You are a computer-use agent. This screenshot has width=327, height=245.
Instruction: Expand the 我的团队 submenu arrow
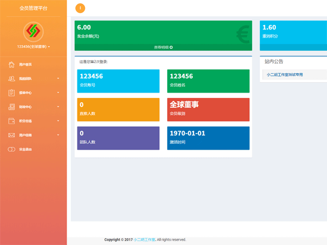[58, 79]
